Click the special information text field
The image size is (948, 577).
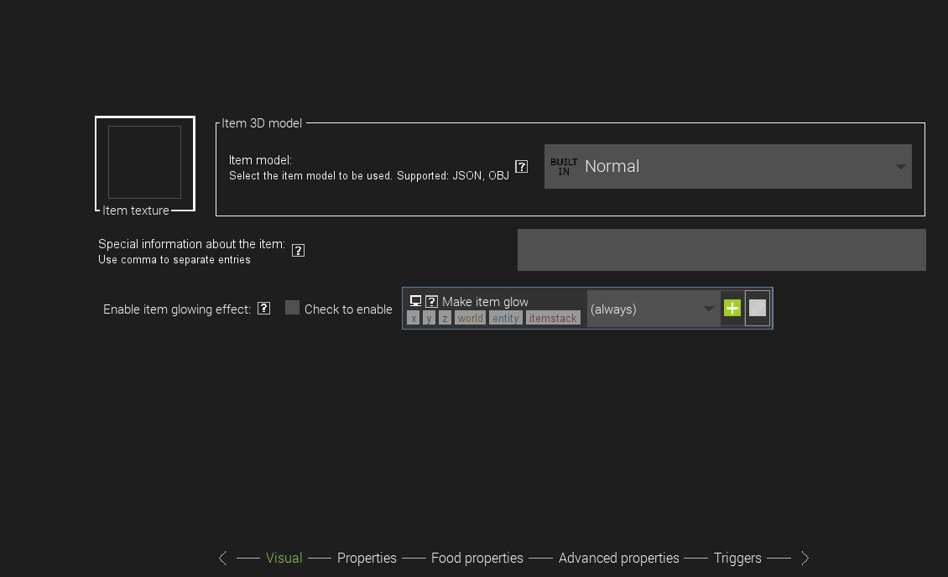tap(721, 249)
